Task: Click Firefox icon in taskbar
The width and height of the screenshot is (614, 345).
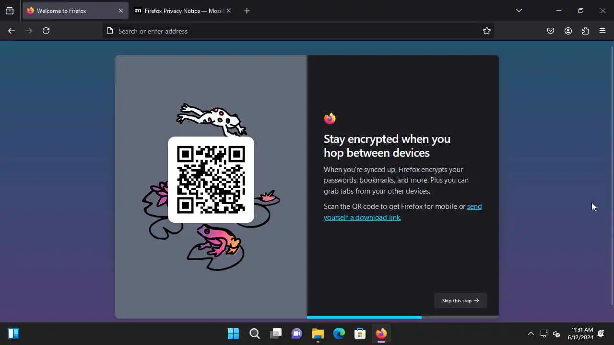Action: coord(381,333)
